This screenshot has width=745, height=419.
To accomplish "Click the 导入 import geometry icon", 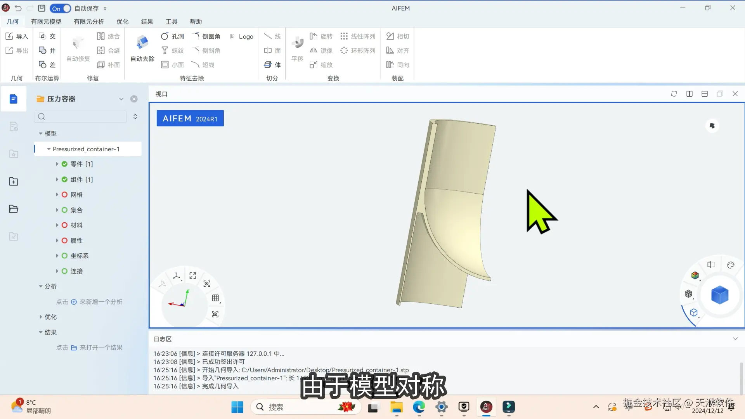I will [10, 36].
